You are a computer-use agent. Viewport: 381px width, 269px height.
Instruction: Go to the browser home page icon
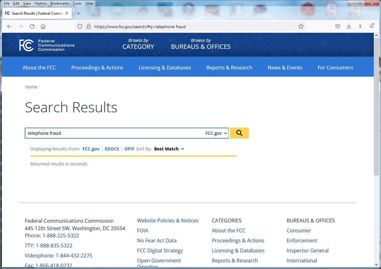(43, 27)
